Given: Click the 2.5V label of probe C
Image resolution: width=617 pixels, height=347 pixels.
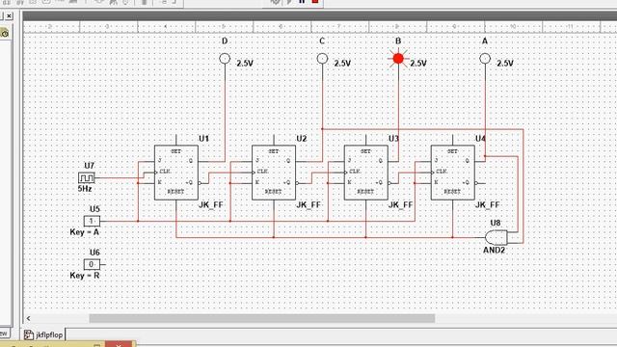Looking at the screenshot, I should tap(342, 64).
